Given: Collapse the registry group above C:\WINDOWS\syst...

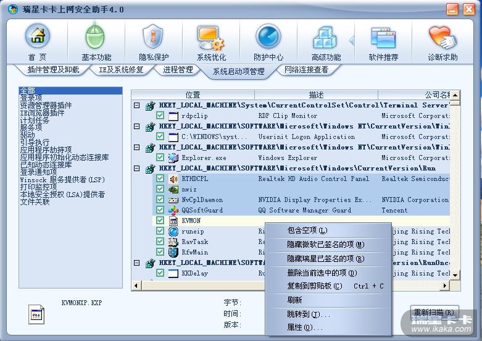Looking at the screenshot, I should (137, 127).
